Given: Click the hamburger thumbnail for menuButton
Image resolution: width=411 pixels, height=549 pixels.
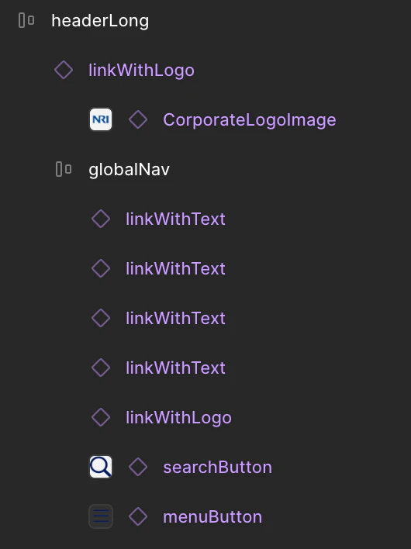Looking at the screenshot, I should tap(101, 516).
